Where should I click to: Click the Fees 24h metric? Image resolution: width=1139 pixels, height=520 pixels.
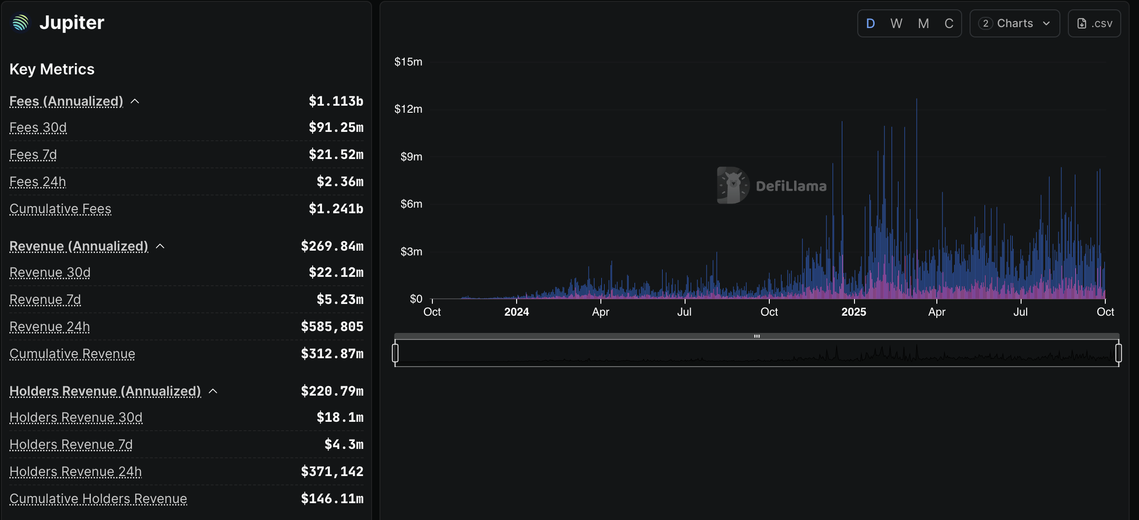pos(37,182)
